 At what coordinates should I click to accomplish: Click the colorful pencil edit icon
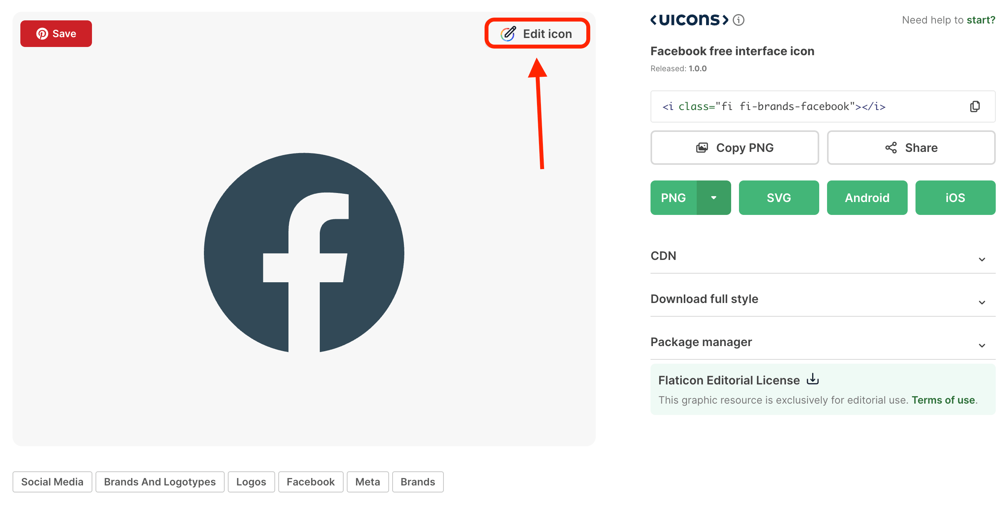tap(508, 34)
